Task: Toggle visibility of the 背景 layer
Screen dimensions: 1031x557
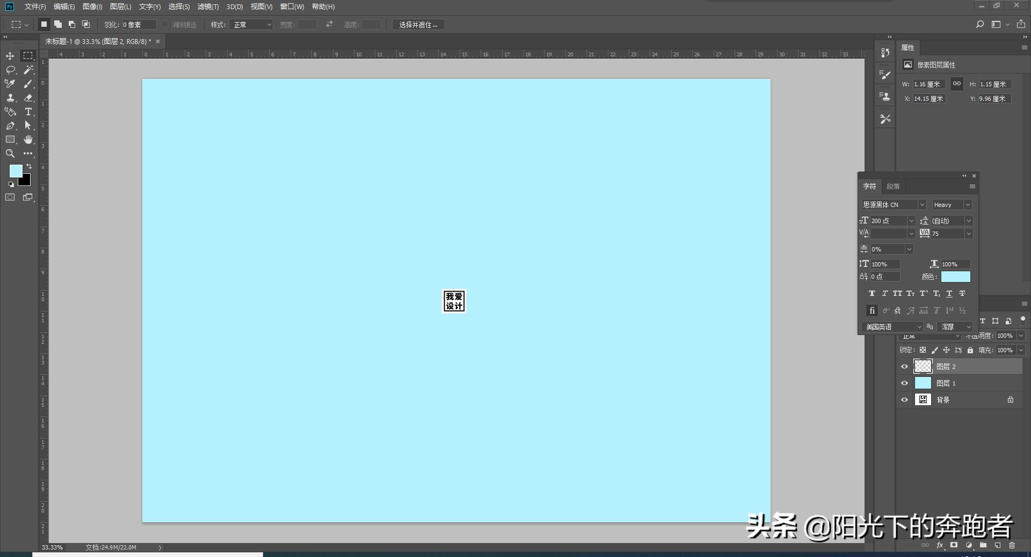Action: pos(904,400)
